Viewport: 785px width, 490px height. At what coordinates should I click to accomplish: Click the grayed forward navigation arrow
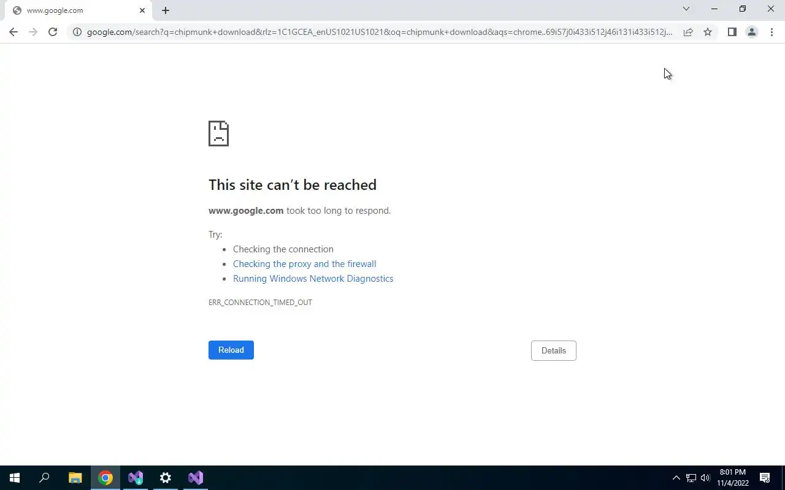click(x=33, y=32)
